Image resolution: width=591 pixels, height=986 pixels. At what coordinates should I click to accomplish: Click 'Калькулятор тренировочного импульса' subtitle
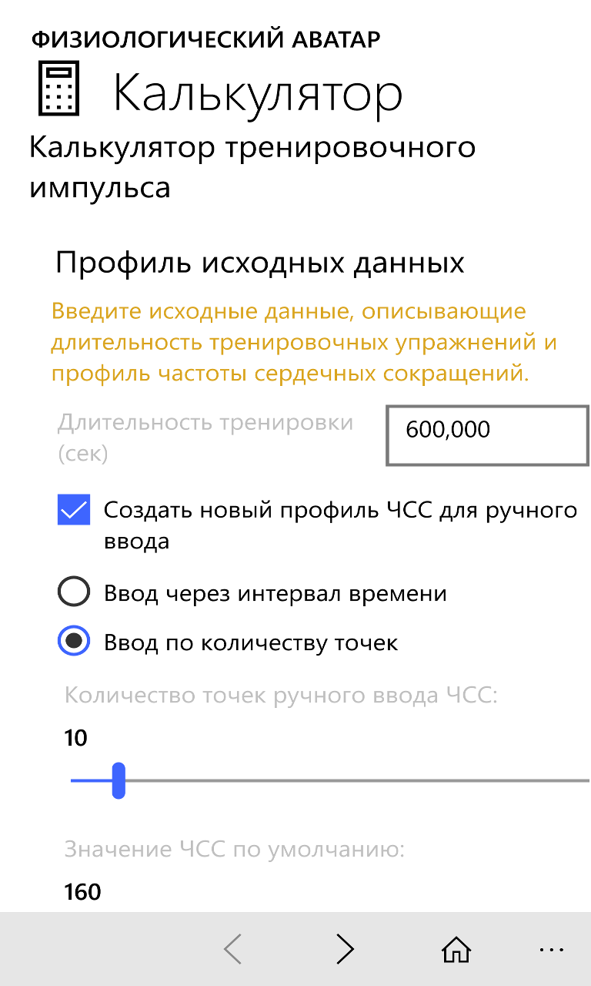(x=252, y=166)
